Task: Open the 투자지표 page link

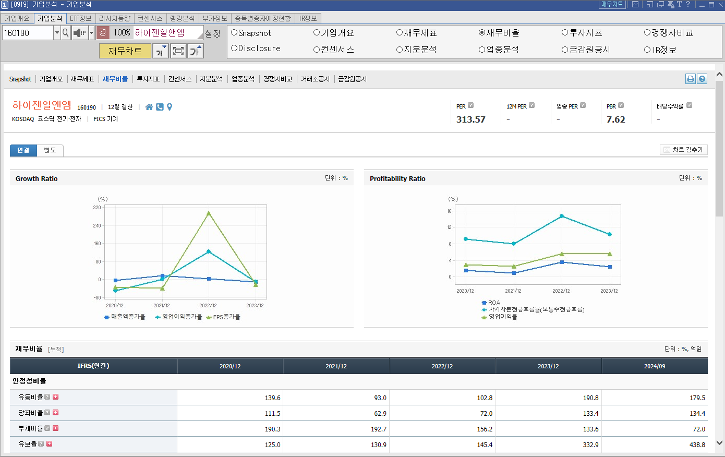Action: coord(148,79)
